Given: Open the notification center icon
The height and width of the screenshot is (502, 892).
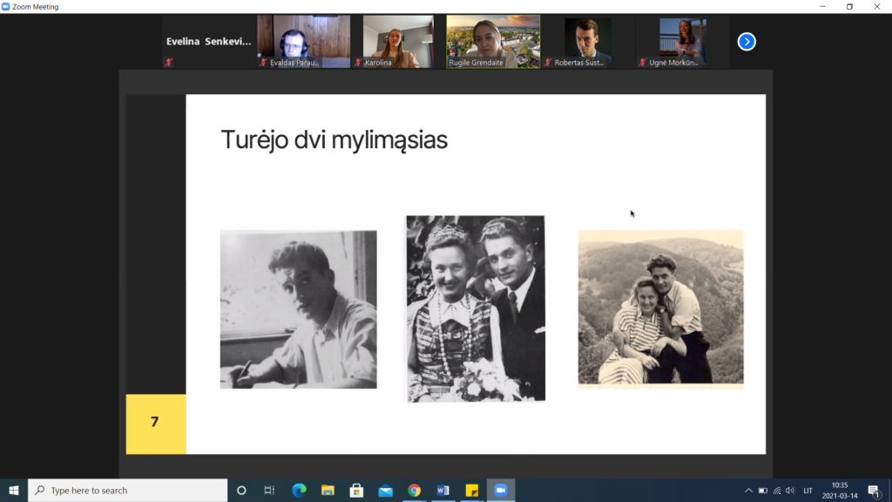Looking at the screenshot, I should (873, 491).
